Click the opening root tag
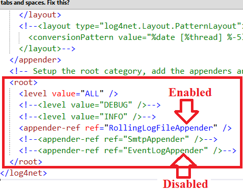Image resolution: width=243 pixels, height=191 pixels. point(23,82)
